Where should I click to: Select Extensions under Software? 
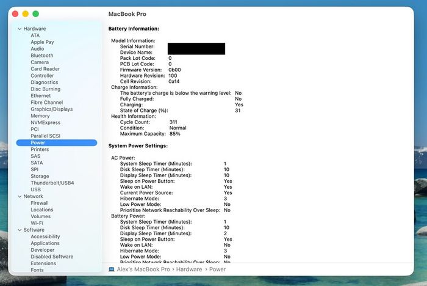tap(43, 263)
